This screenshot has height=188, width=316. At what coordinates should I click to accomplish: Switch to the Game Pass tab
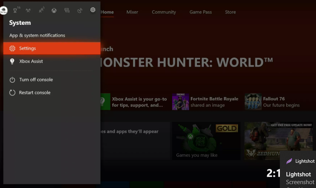201,12
